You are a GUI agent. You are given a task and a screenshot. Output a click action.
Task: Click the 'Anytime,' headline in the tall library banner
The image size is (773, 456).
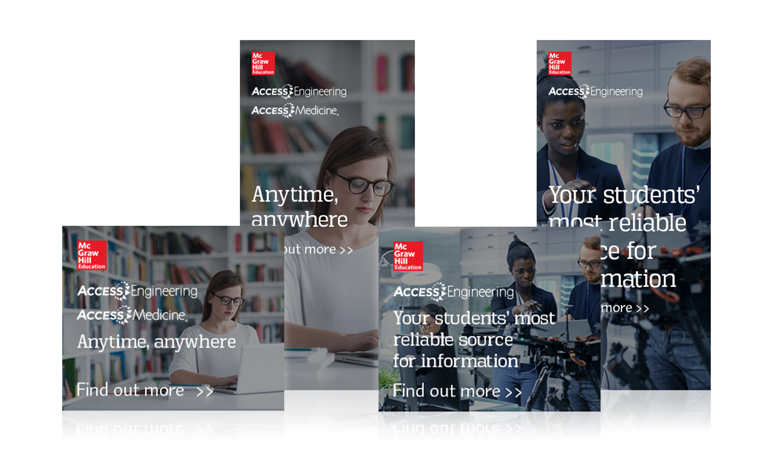click(x=295, y=195)
